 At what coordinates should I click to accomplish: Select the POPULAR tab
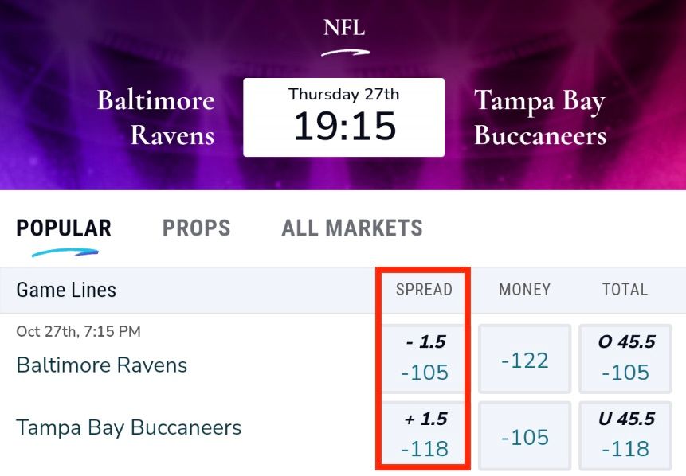63,228
